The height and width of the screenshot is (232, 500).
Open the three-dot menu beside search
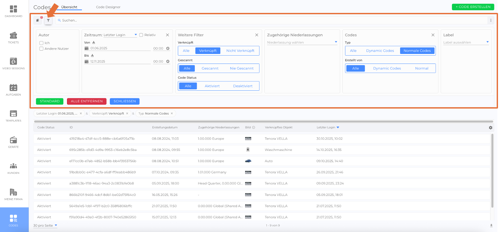pyautogui.click(x=491, y=21)
